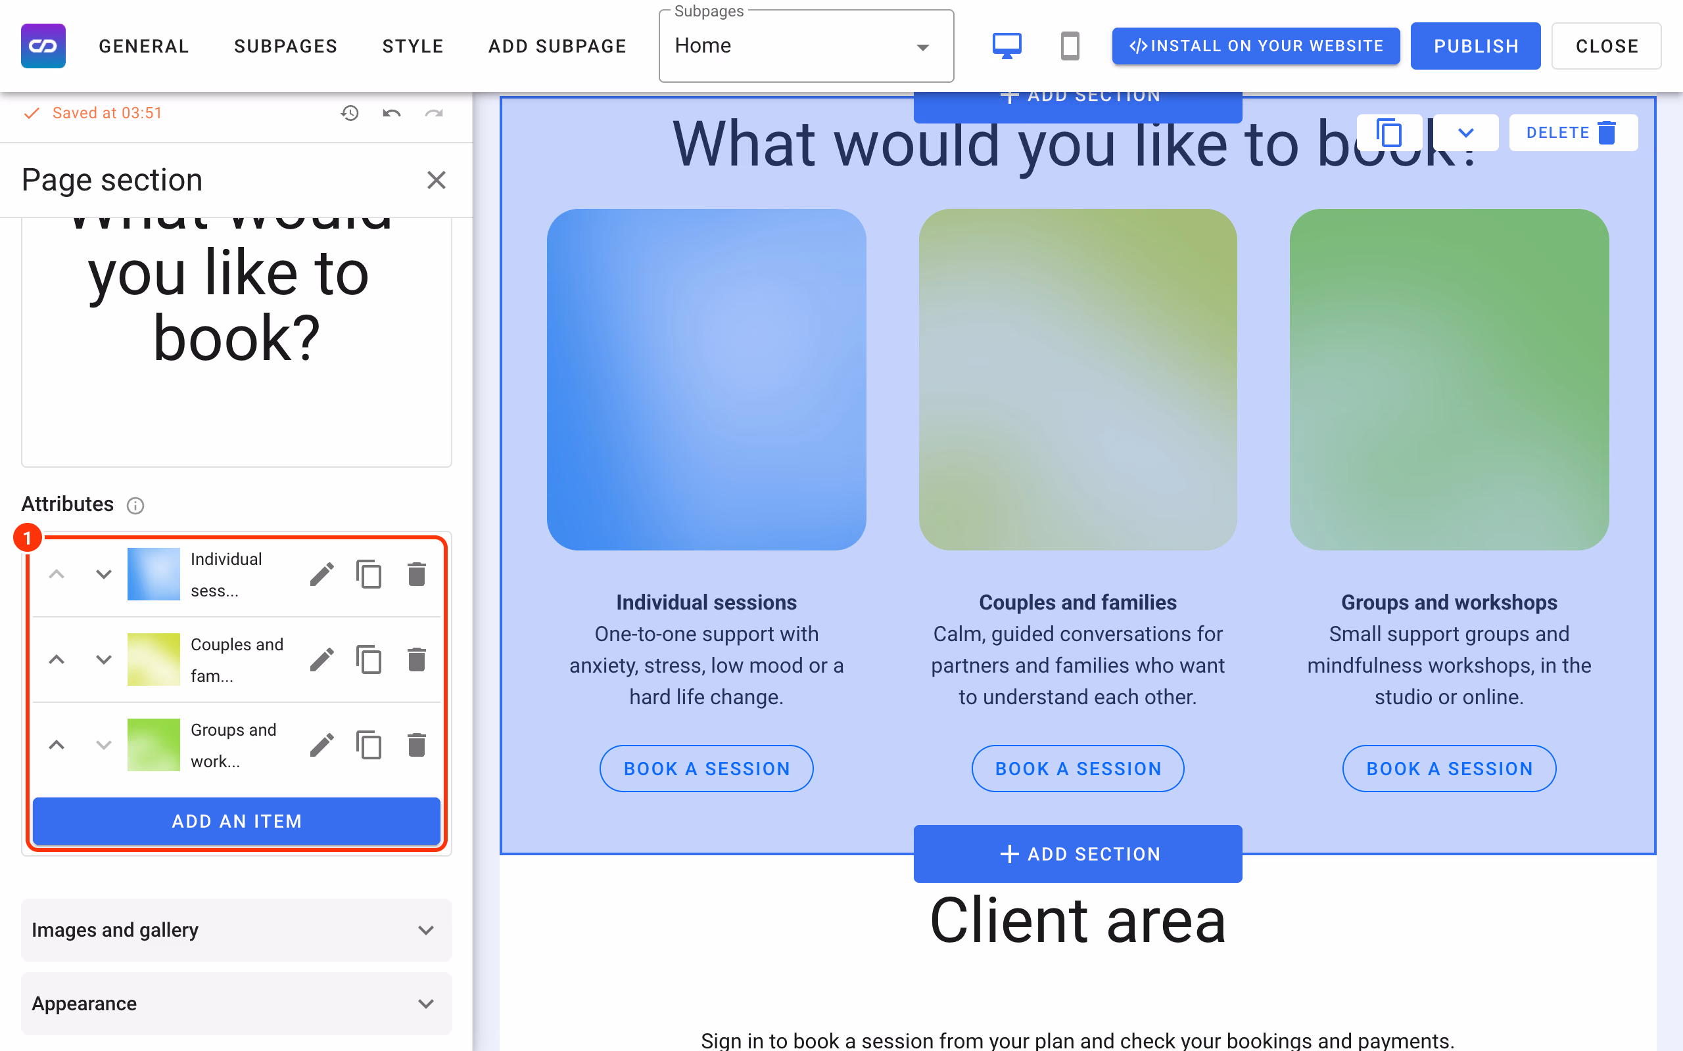Screen dimensions: 1683x1051
Task: Delete the Individual sessions item
Action: click(x=417, y=574)
